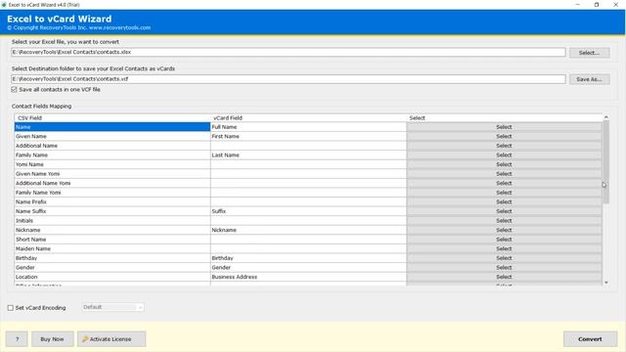Screen dimensions: 626x352
Task: Select the Family Name Yomi CSV cell
Action: tap(112, 193)
